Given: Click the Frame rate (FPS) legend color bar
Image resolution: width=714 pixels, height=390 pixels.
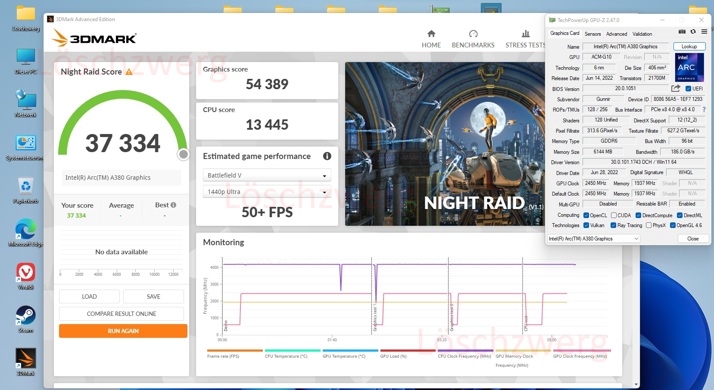Looking at the screenshot, I should coord(235,351).
